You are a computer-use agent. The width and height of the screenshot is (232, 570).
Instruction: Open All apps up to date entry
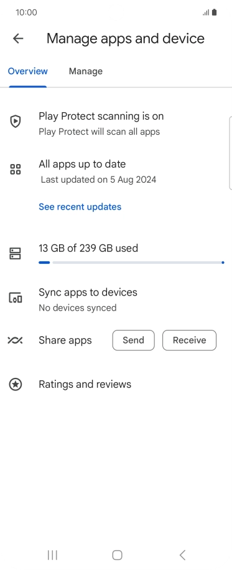[116, 171]
